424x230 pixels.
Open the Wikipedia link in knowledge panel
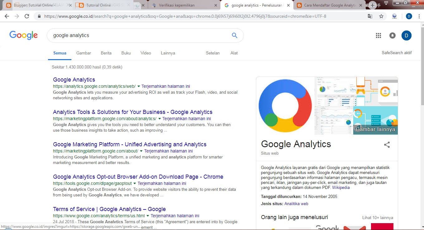point(341,188)
